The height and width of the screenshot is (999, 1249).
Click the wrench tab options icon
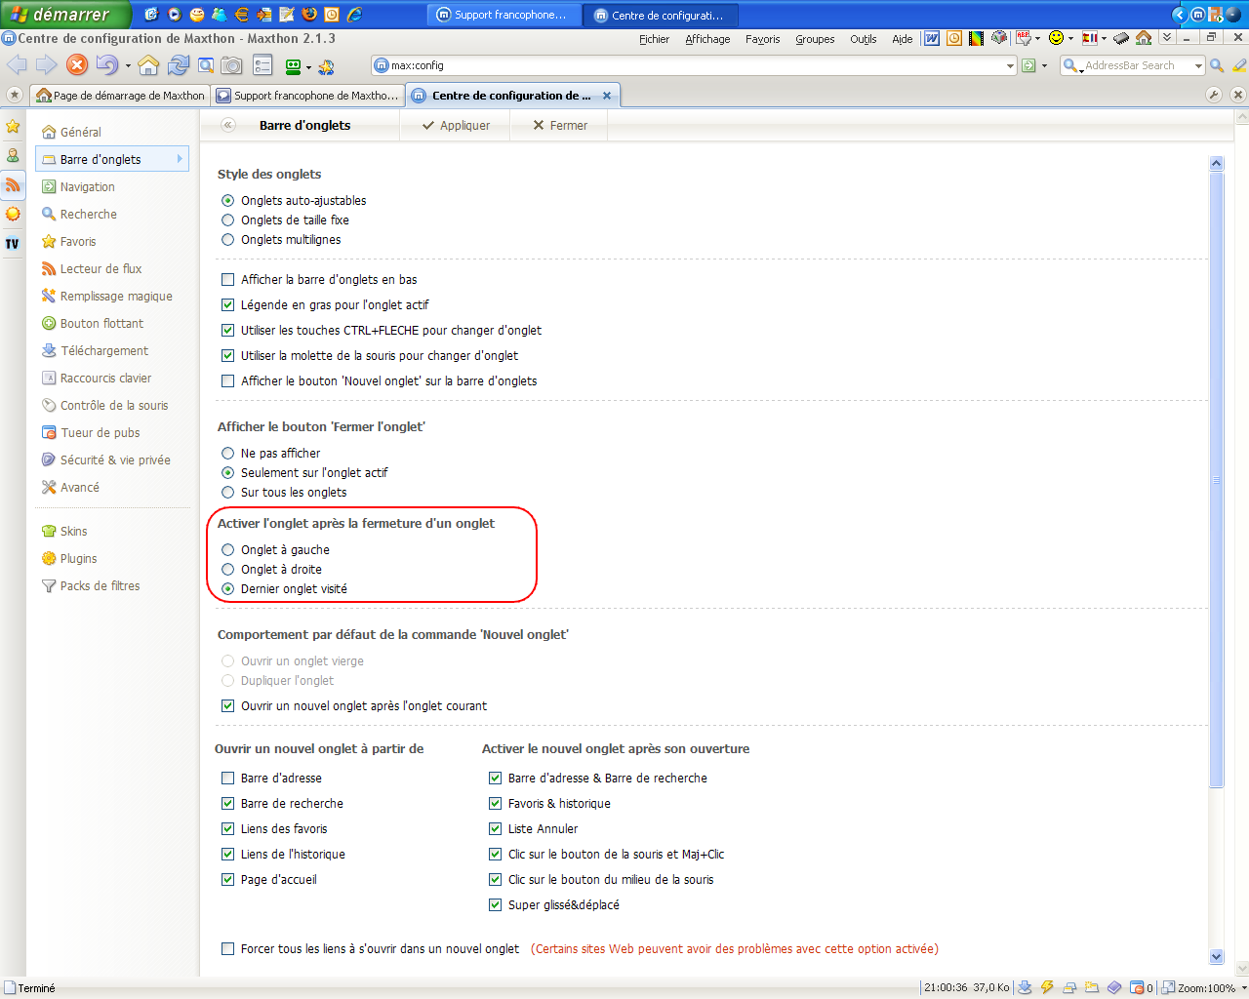point(1214,95)
